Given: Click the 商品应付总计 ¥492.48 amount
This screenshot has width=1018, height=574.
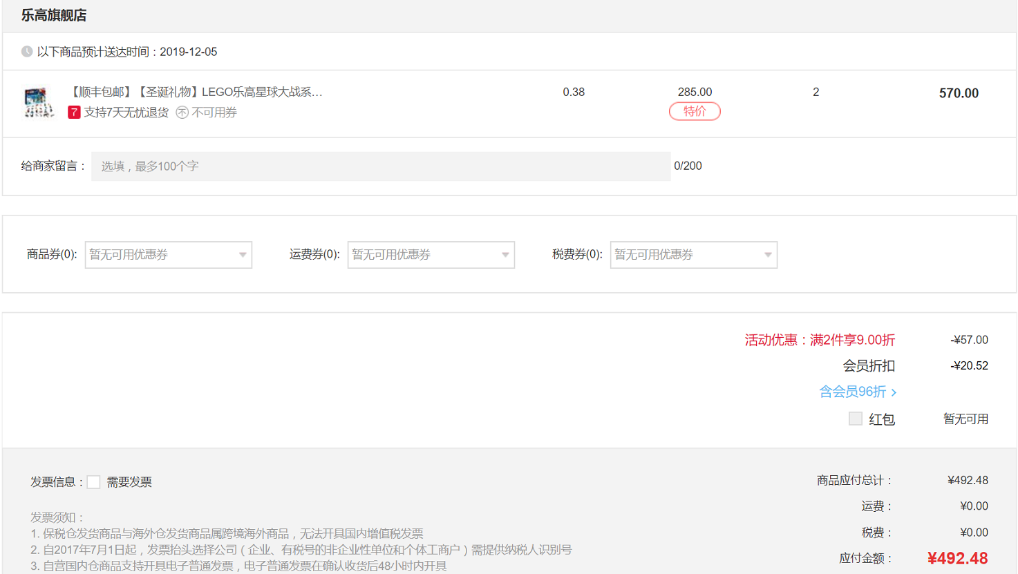Looking at the screenshot, I should [968, 480].
